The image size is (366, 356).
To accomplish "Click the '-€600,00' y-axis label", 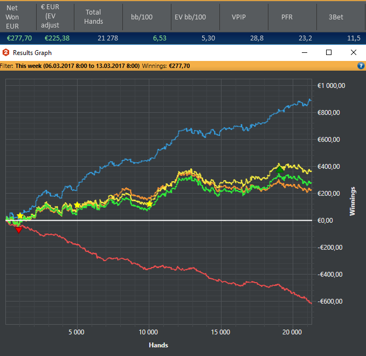I will (330, 302).
